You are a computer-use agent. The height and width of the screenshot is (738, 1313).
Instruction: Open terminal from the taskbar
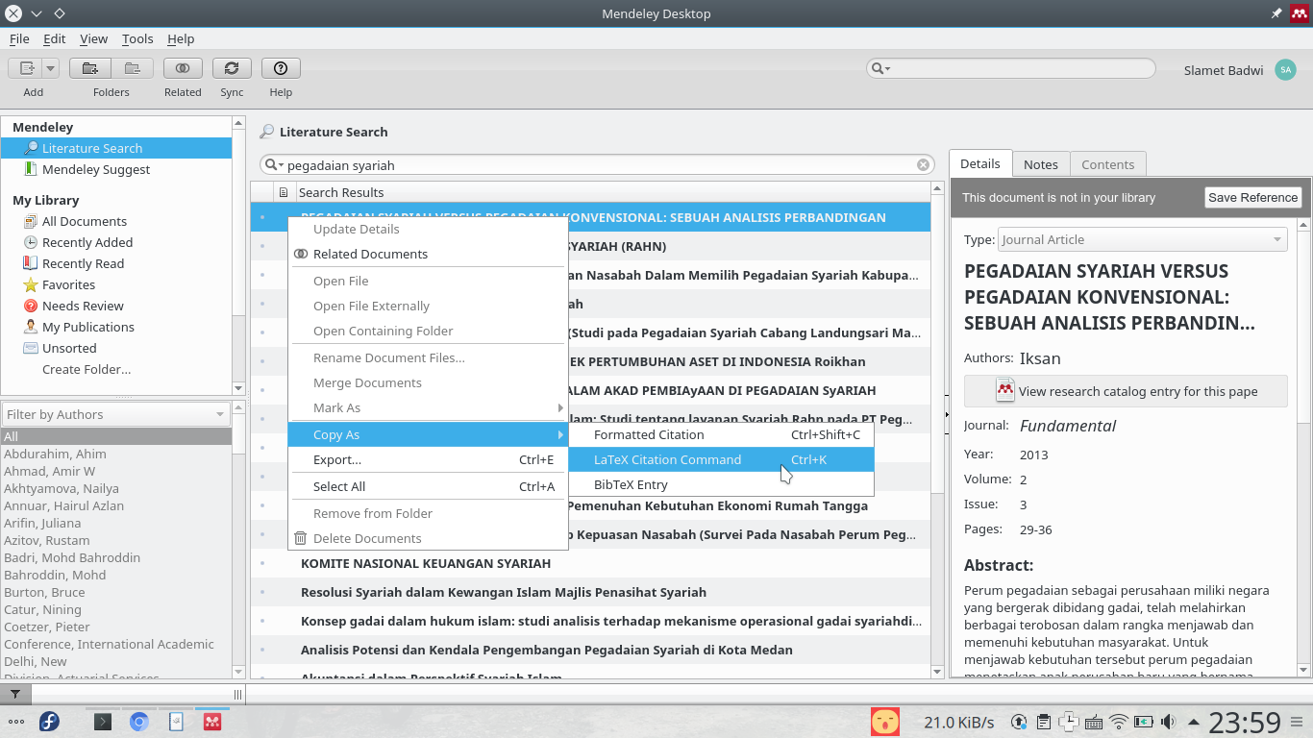(x=103, y=722)
